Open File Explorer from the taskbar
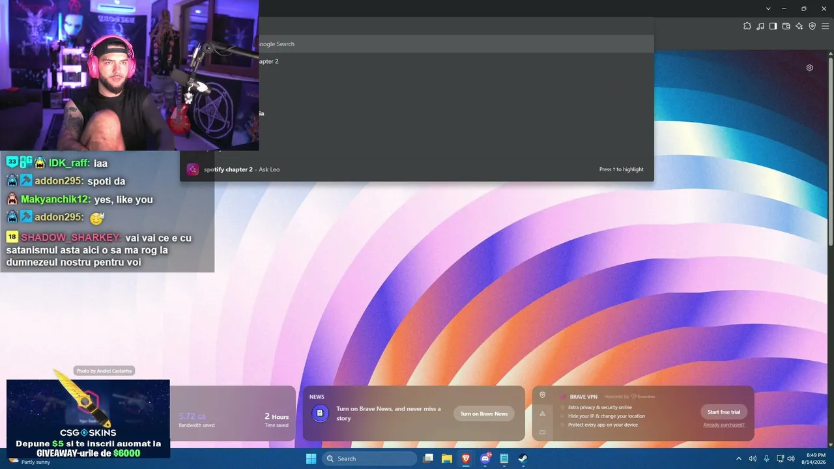The width and height of the screenshot is (834, 469). (447, 459)
